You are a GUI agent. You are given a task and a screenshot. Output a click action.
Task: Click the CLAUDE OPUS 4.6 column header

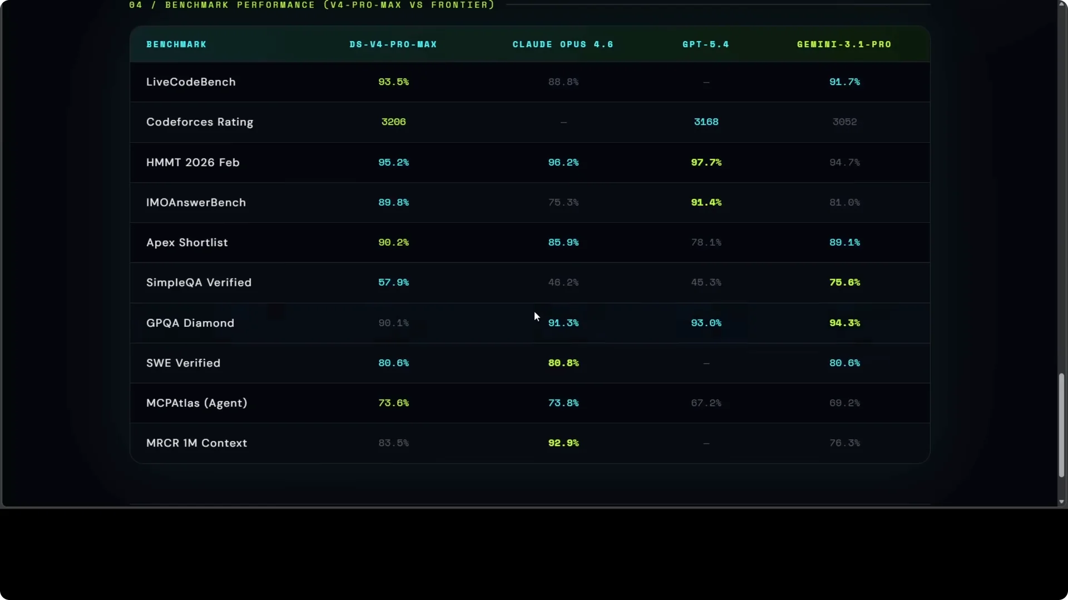pos(563,44)
